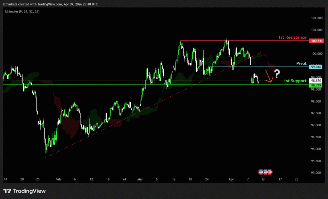Select the "1st Resistance" text label

tap(292, 37)
